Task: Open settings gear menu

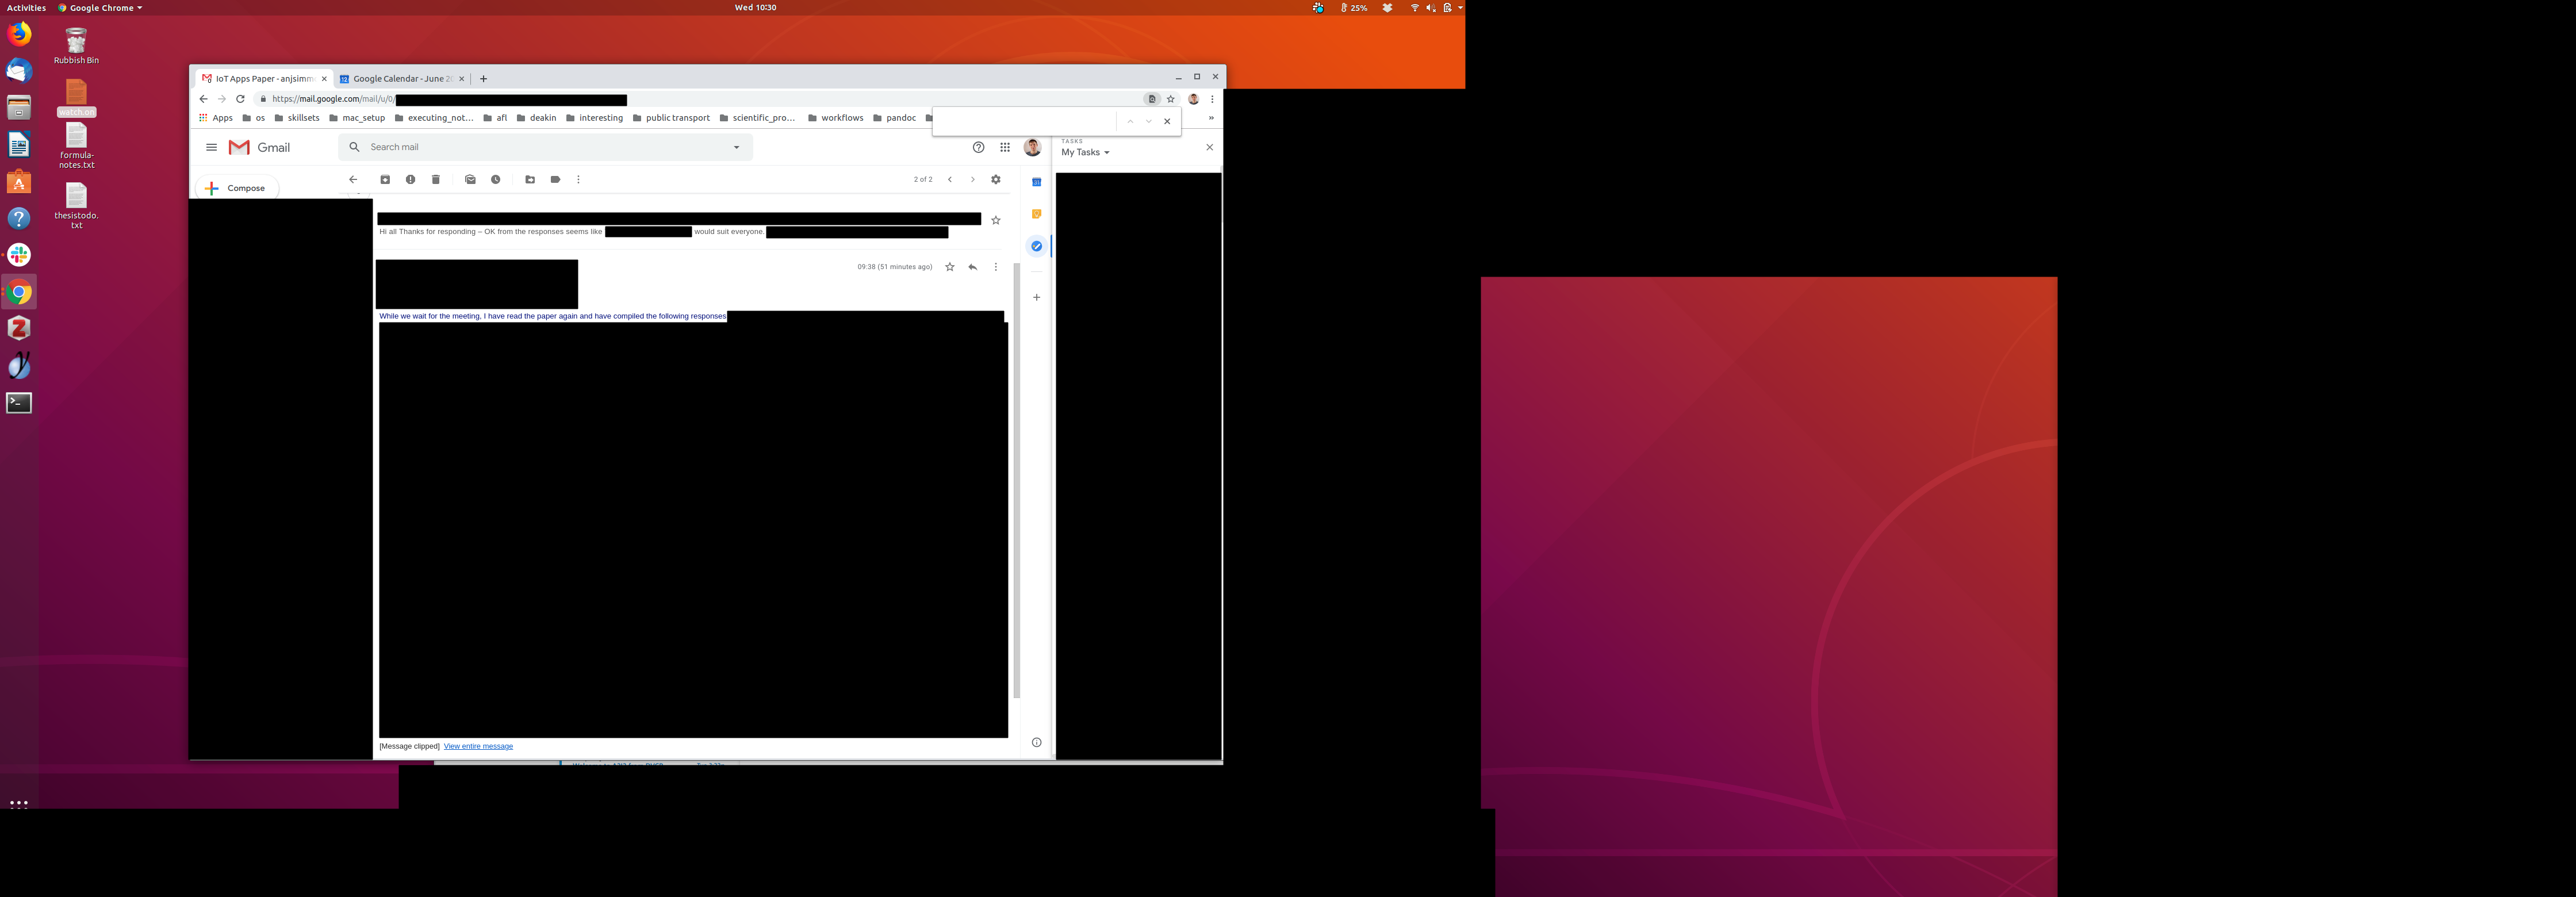Action: click(995, 180)
